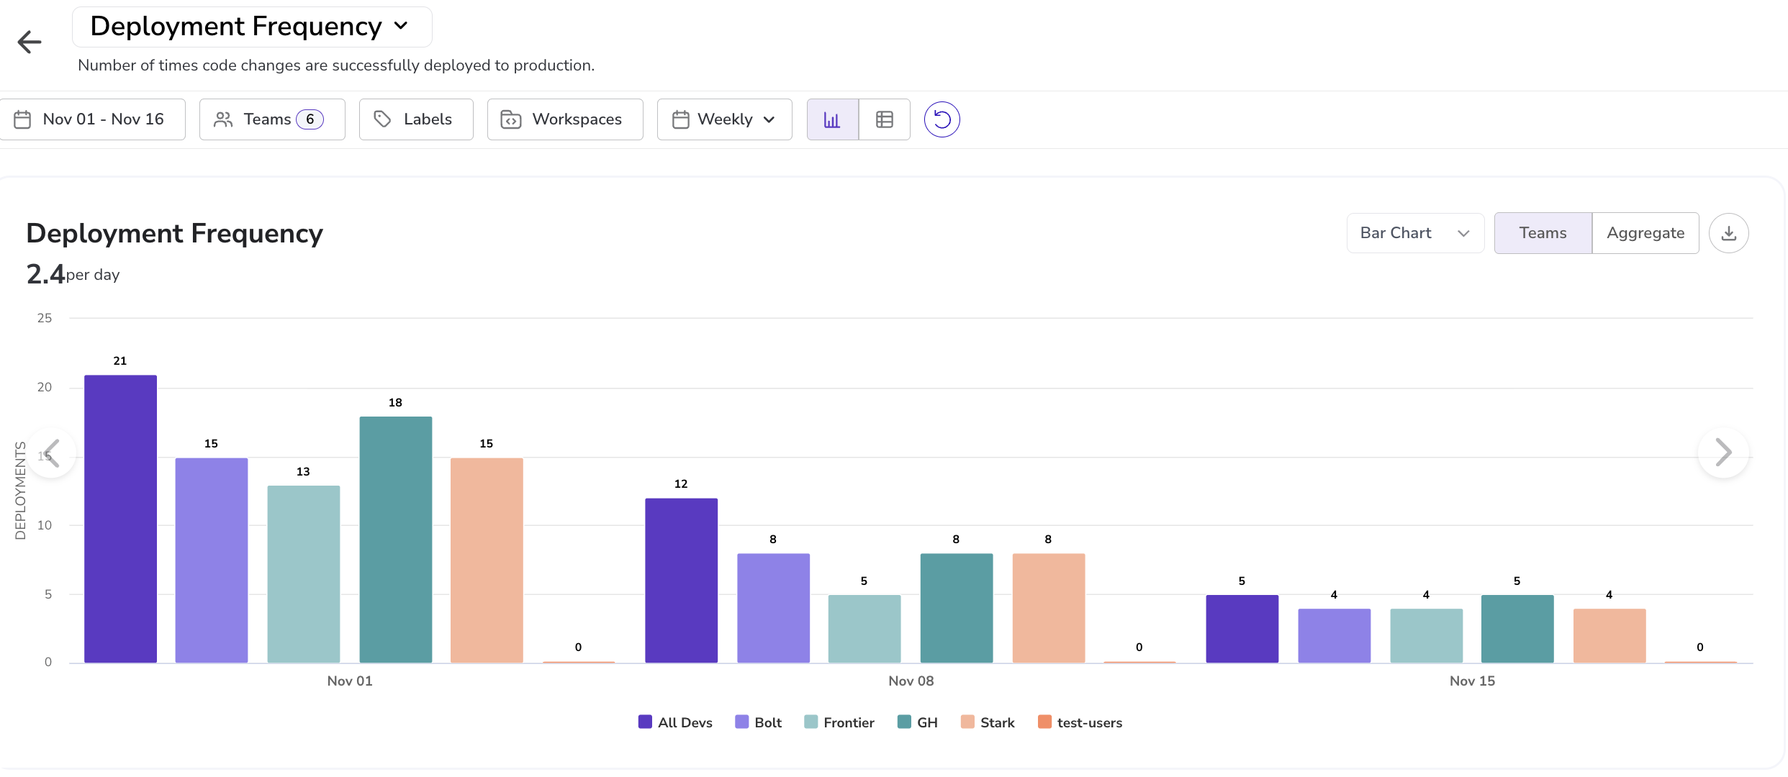Download the chart using download icon
This screenshot has height=777, width=1788.
coord(1728,233)
